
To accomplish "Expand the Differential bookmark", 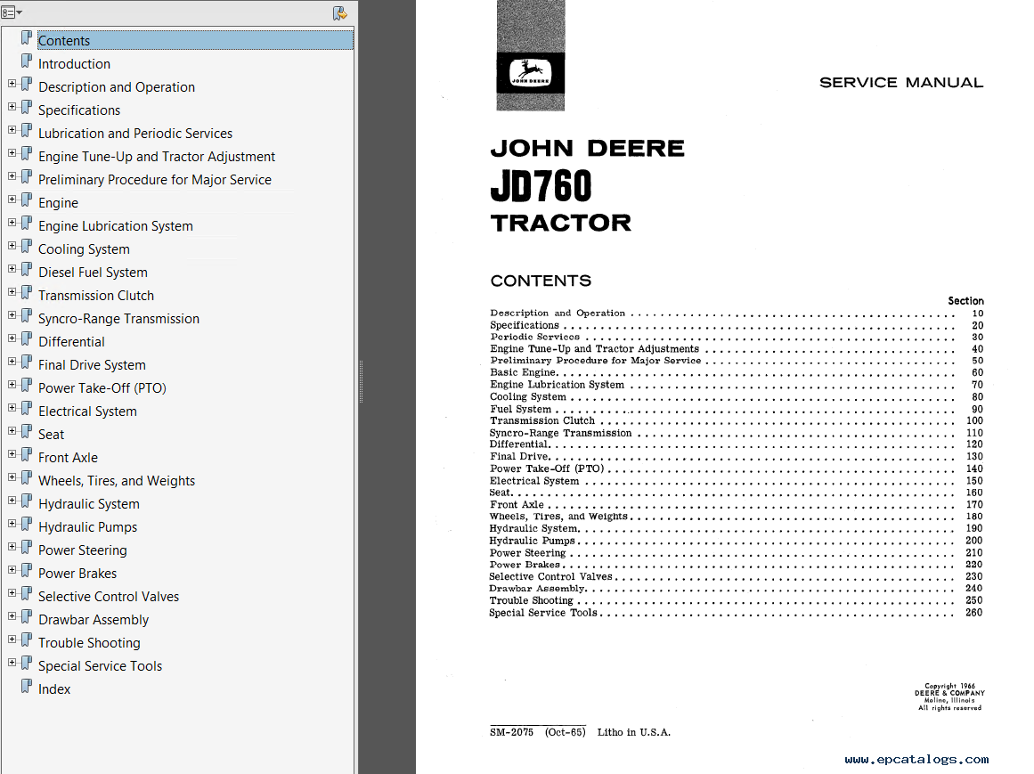I will pyautogui.click(x=12, y=338).
